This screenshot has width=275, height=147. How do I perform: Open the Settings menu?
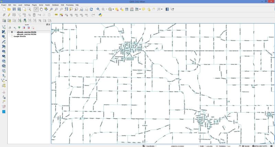click(x=27, y=5)
